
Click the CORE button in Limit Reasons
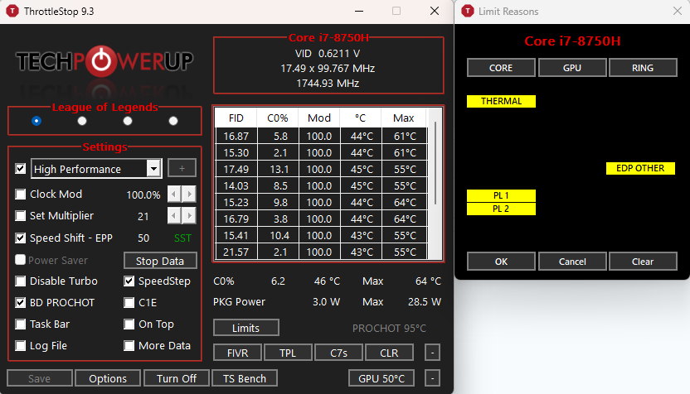coord(501,68)
